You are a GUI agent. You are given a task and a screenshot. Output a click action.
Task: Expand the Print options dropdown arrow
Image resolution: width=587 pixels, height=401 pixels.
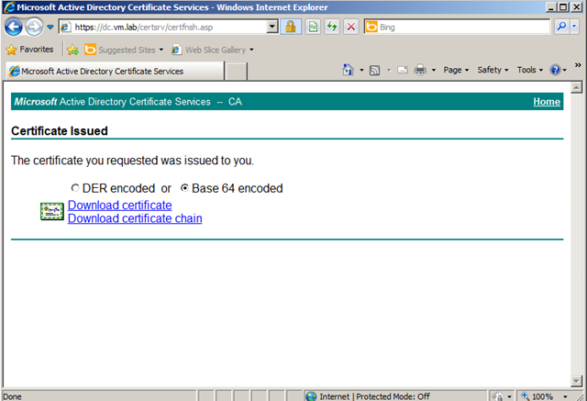coord(434,70)
